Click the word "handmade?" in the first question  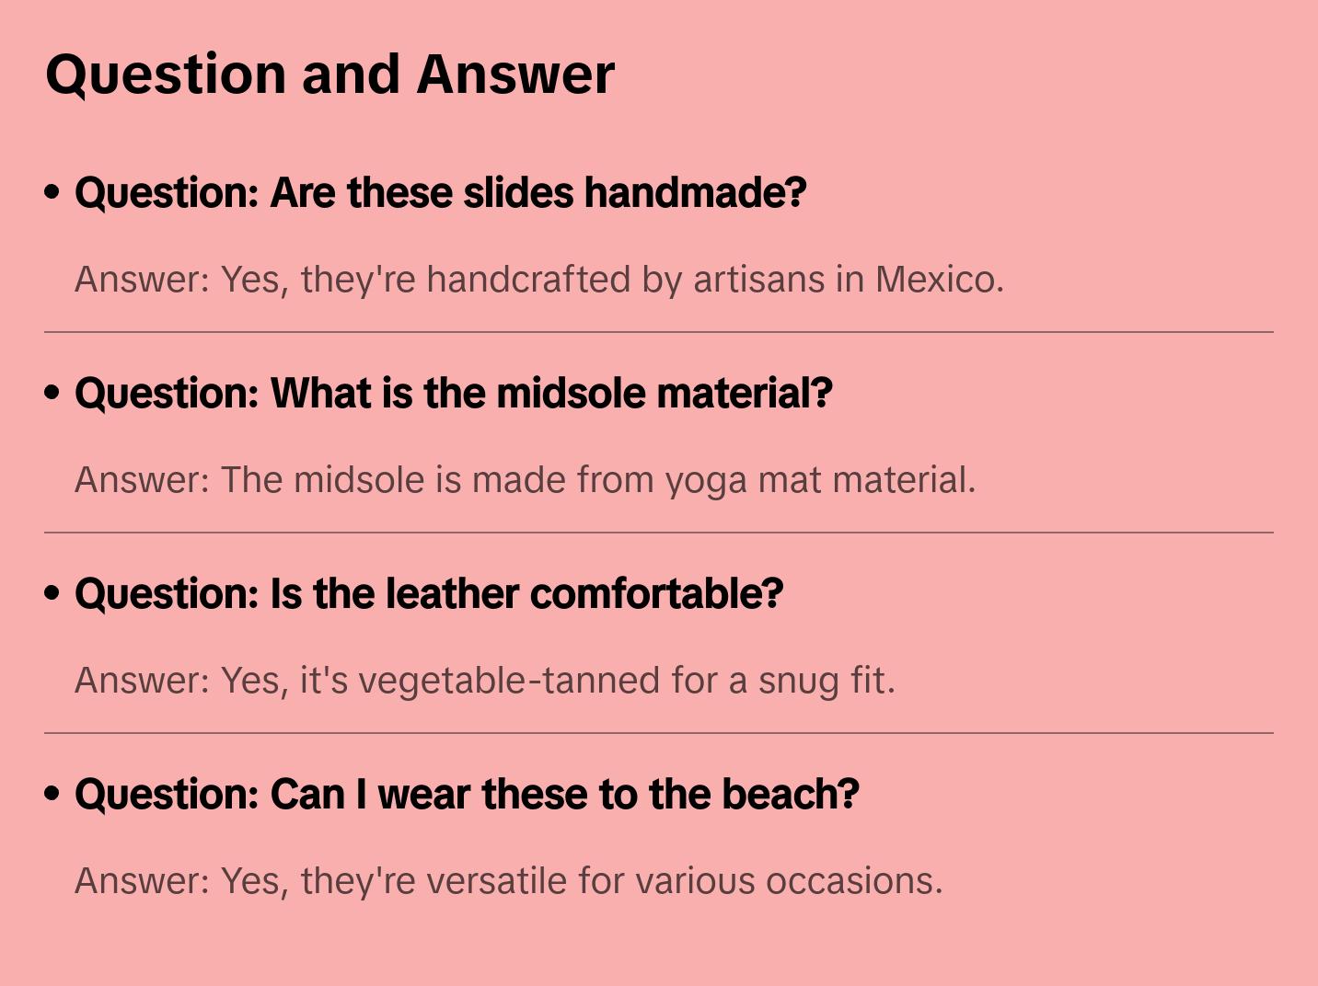coord(695,193)
